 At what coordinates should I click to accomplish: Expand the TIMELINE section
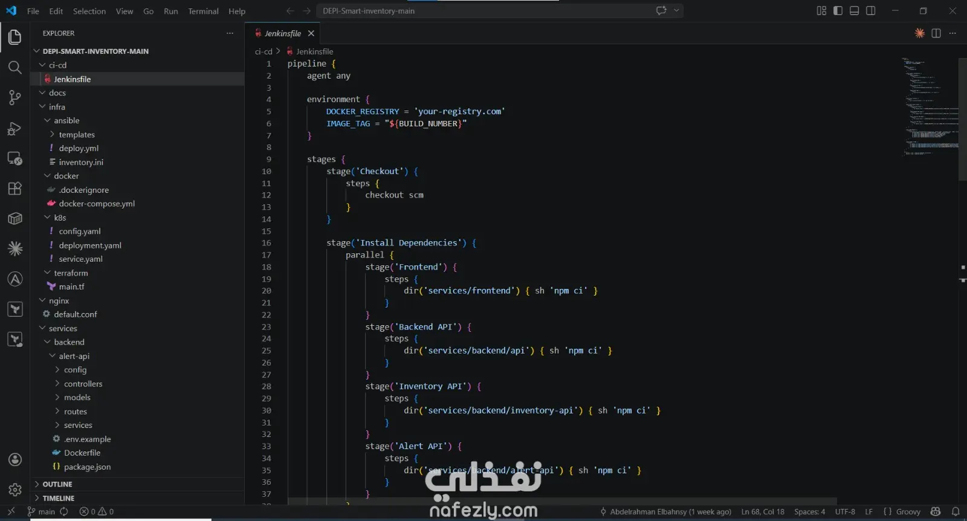tap(59, 498)
